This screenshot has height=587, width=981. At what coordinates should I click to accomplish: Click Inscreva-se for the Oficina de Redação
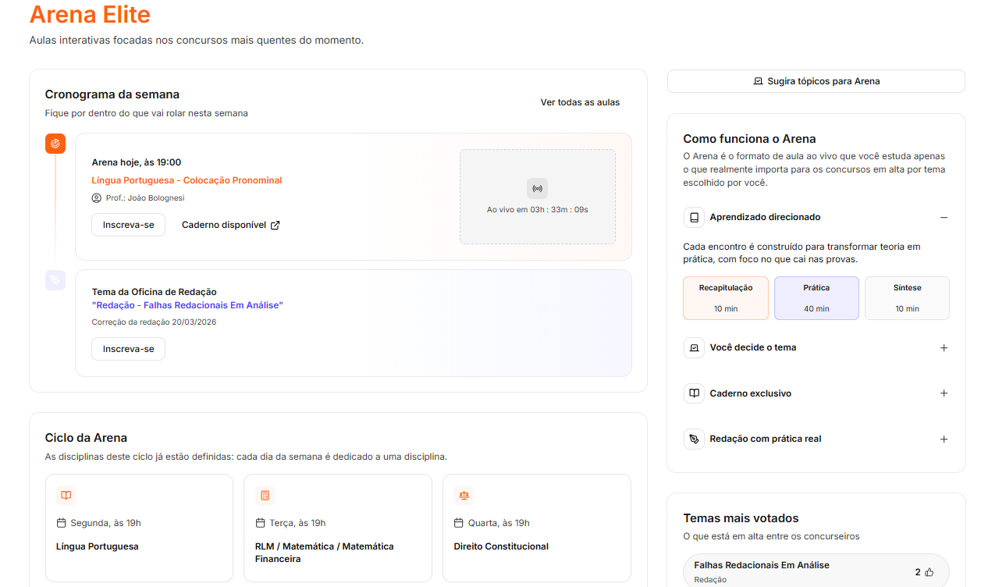pyautogui.click(x=129, y=349)
